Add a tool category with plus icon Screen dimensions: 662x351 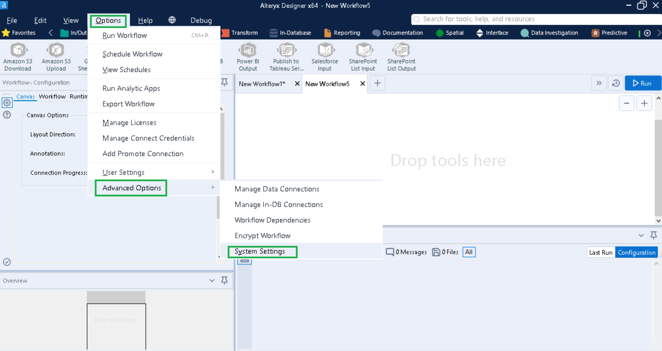tap(647, 33)
